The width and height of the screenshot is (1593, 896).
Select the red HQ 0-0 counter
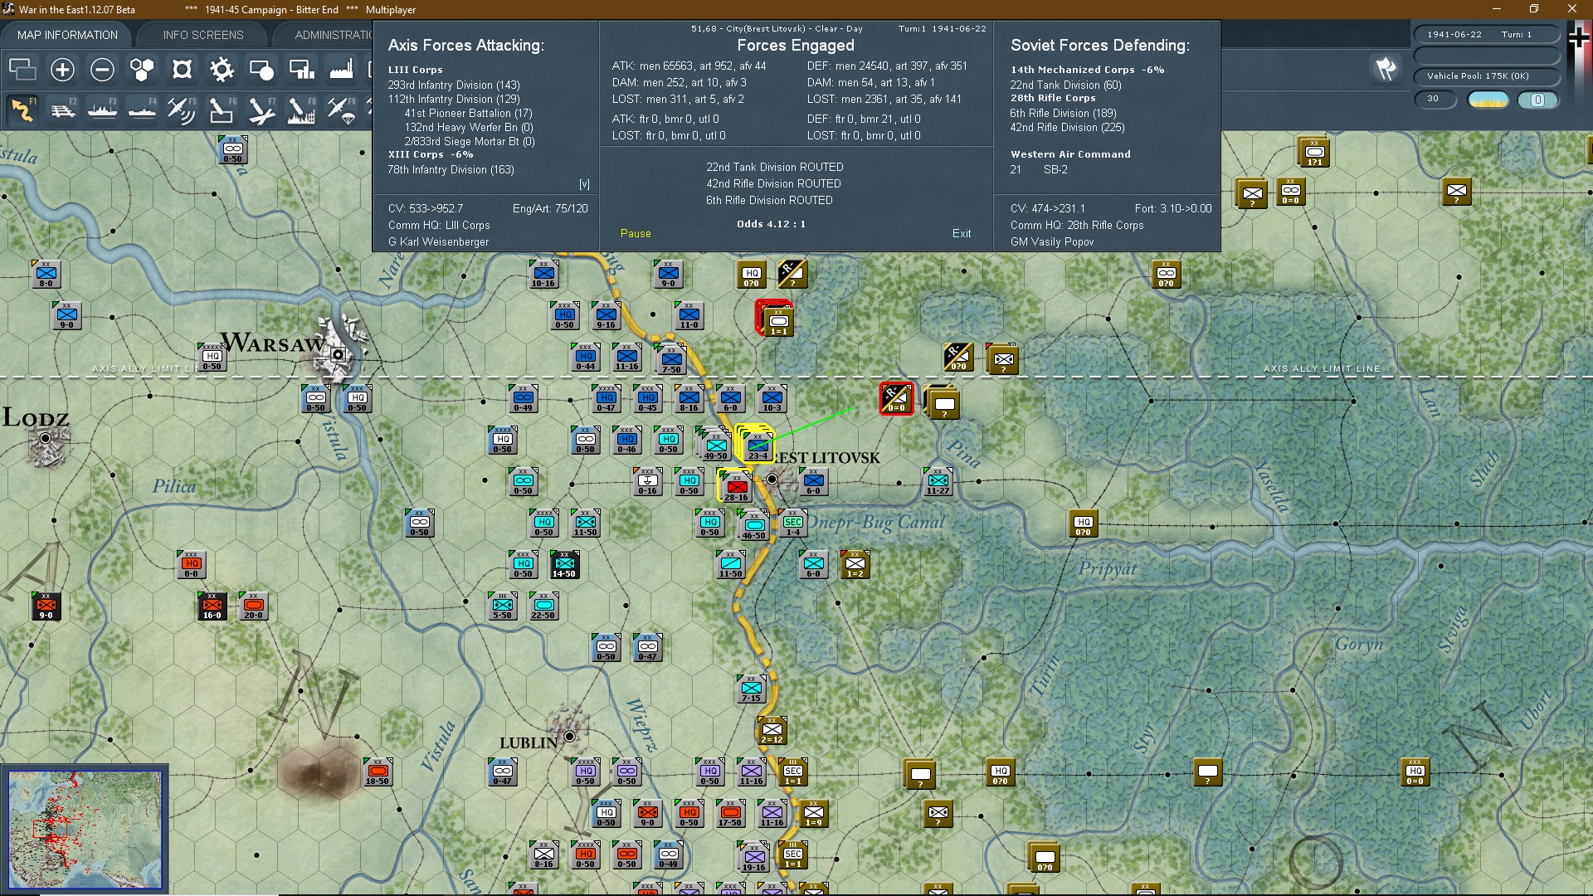[x=191, y=564]
